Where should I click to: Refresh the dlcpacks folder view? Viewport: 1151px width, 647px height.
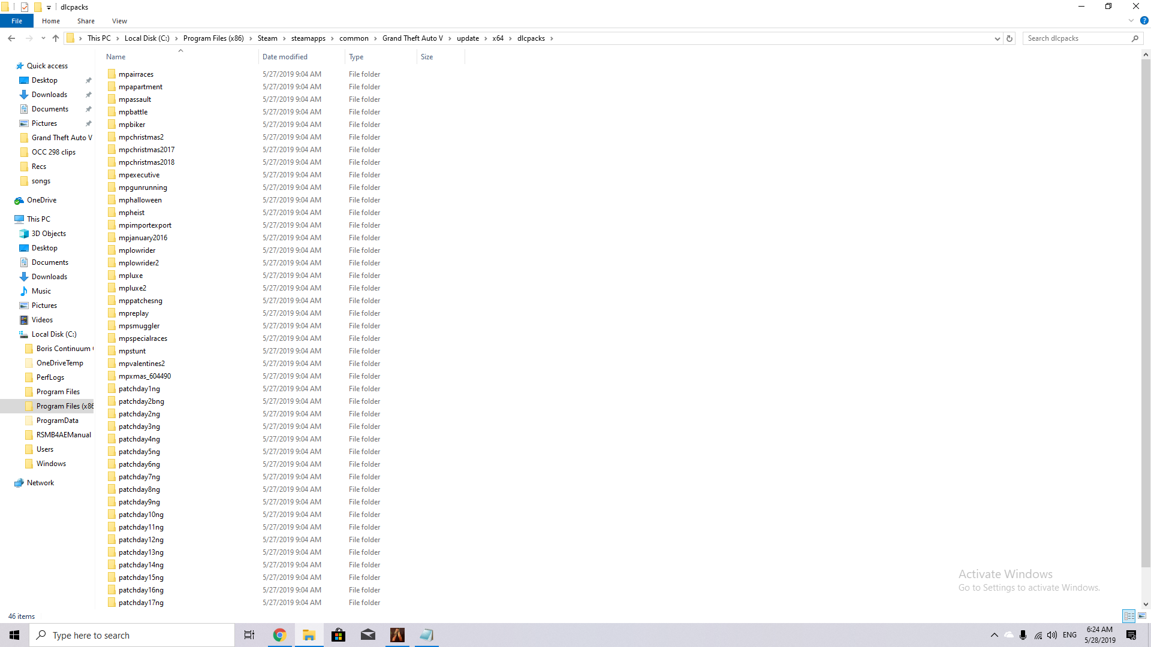(1010, 38)
